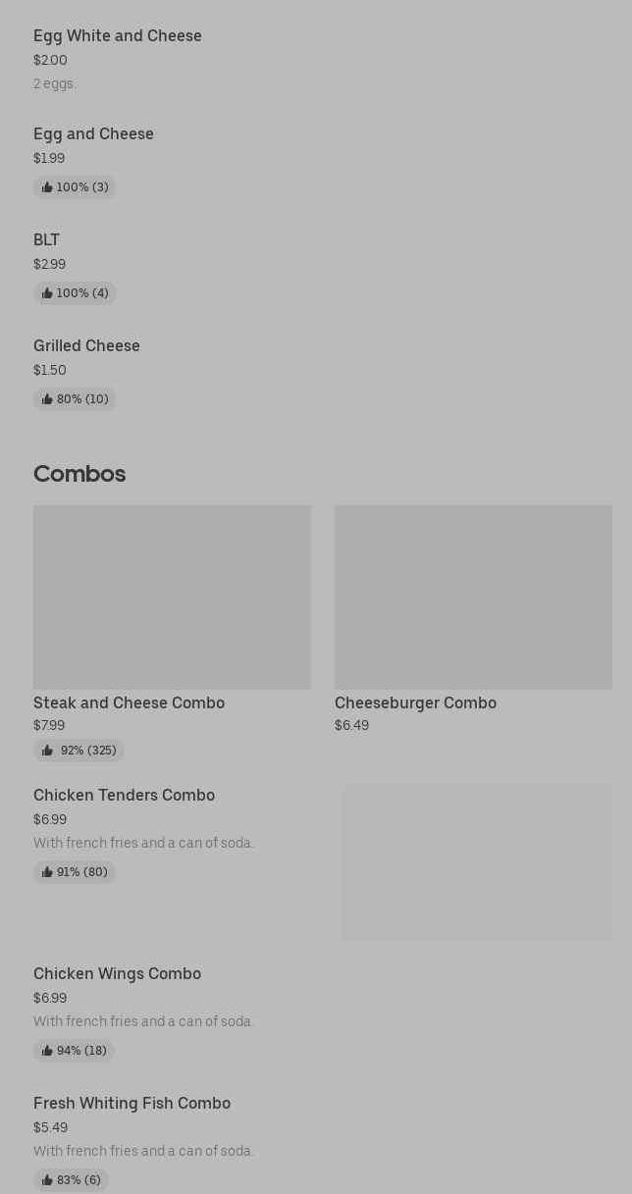Screen dimensions: 632x1194
Task: Click the Cheeseburger Combo image
Action: coord(473,597)
